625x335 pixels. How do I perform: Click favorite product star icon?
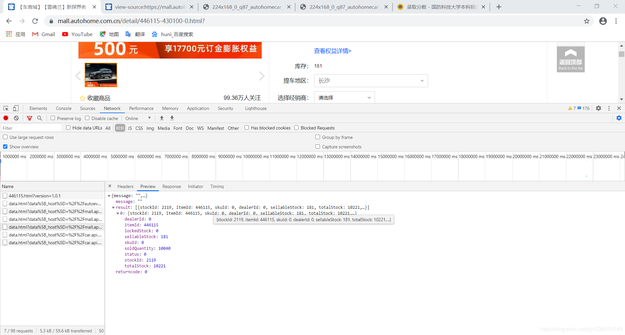coord(82,98)
